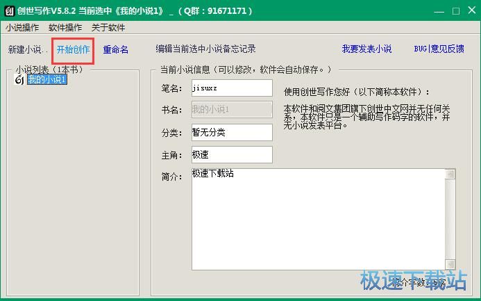Viewport: 481px width, 301px height.
Task: Open 编辑当前选中小说备忘记录
Action: pyautogui.click(x=205, y=49)
